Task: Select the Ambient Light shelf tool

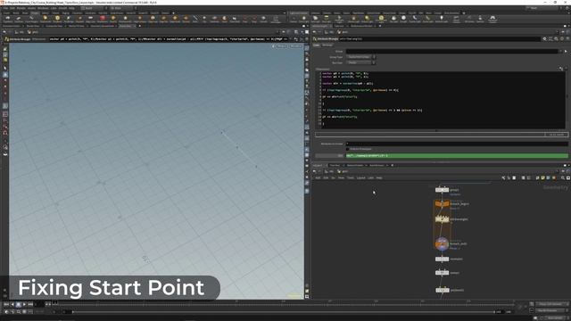Action: click(x=442, y=19)
